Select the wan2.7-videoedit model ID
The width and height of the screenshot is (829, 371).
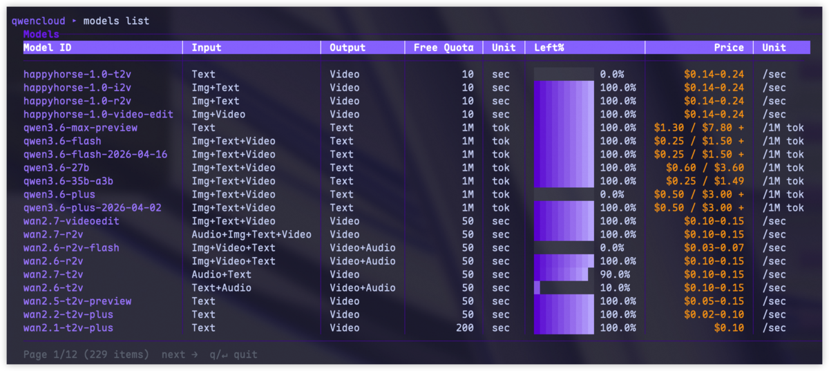71,221
